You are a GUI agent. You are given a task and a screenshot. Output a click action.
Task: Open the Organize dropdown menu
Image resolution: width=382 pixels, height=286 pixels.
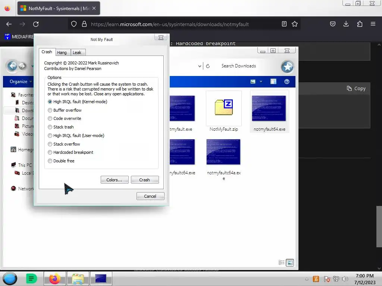21,82
